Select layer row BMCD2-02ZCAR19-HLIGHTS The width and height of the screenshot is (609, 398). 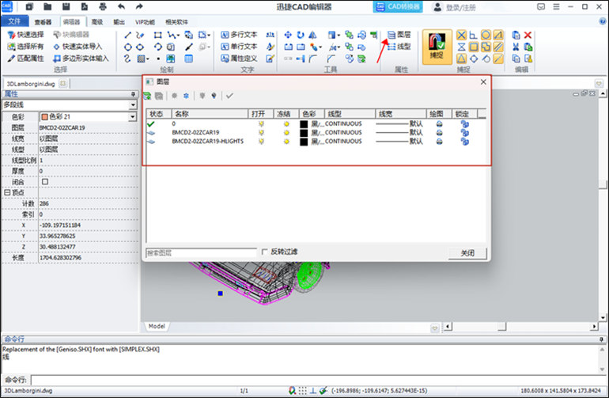tap(316, 142)
